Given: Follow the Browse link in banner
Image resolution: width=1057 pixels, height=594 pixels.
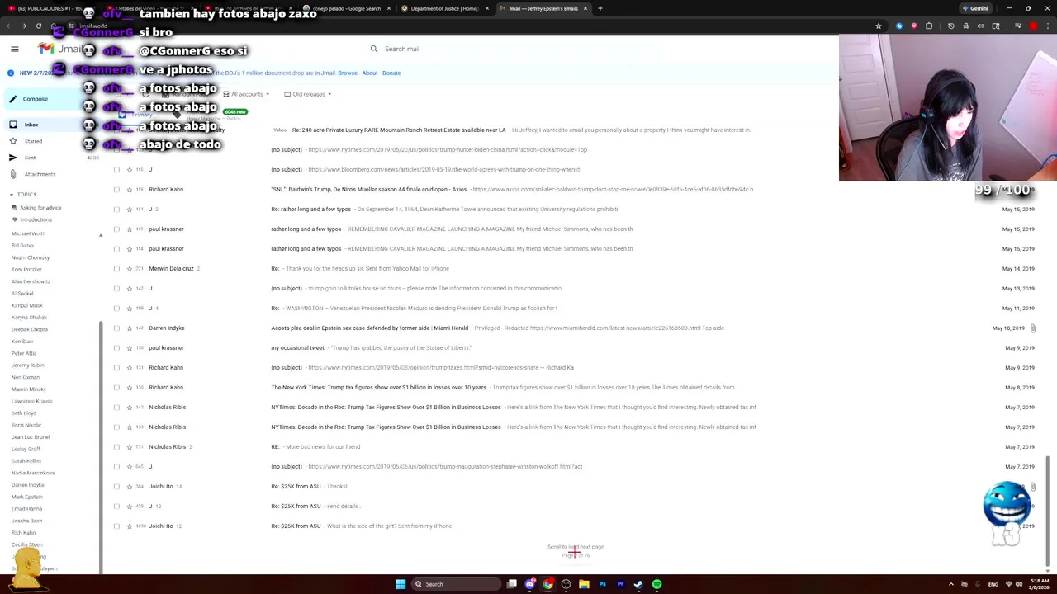Looking at the screenshot, I should pos(348,73).
